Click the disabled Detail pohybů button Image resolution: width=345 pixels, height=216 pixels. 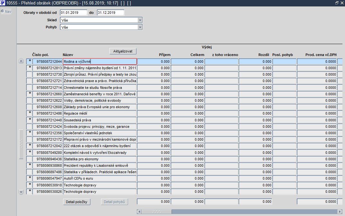pyautogui.click(x=115, y=202)
